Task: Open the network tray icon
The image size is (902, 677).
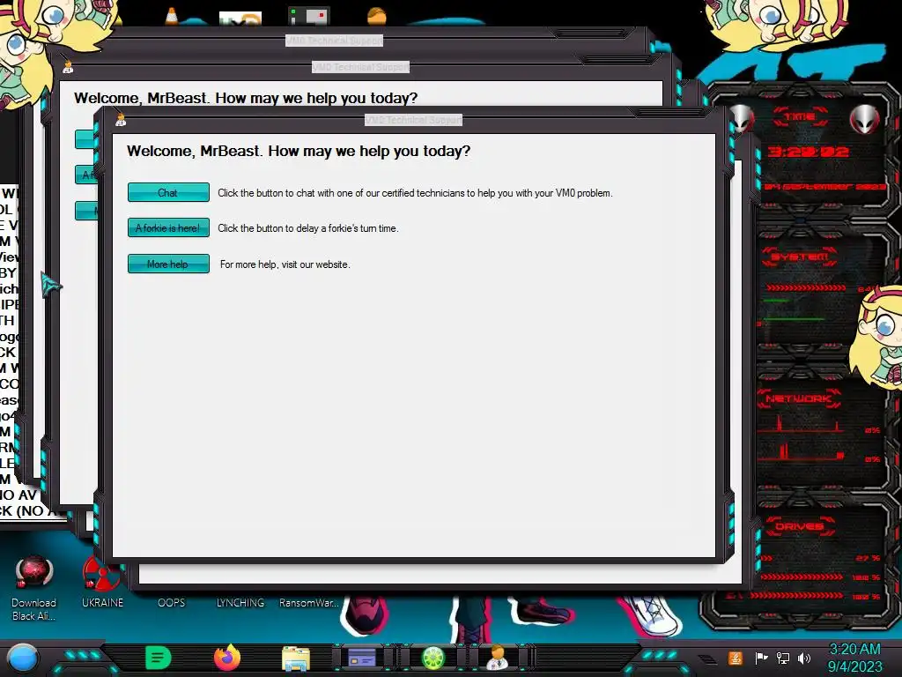Action: [x=783, y=658]
